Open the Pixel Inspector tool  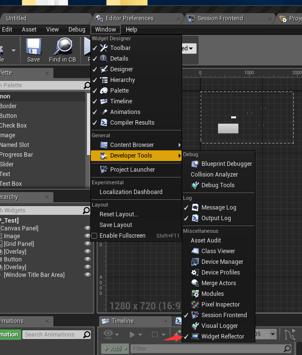220,305
